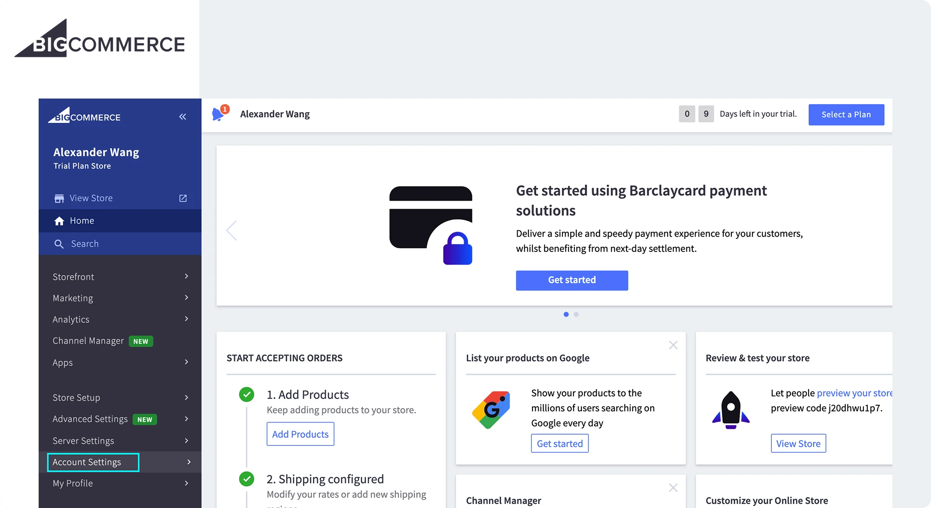Click the rocket icon in review card

pos(731,409)
